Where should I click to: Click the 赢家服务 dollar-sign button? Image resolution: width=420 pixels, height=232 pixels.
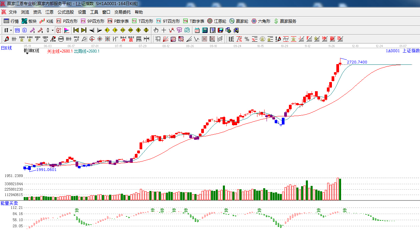(285, 21)
